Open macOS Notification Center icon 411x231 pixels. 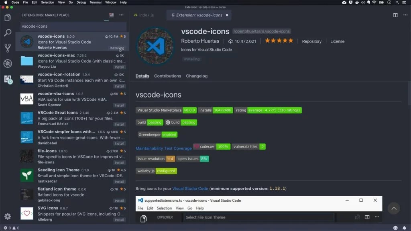(405, 2)
